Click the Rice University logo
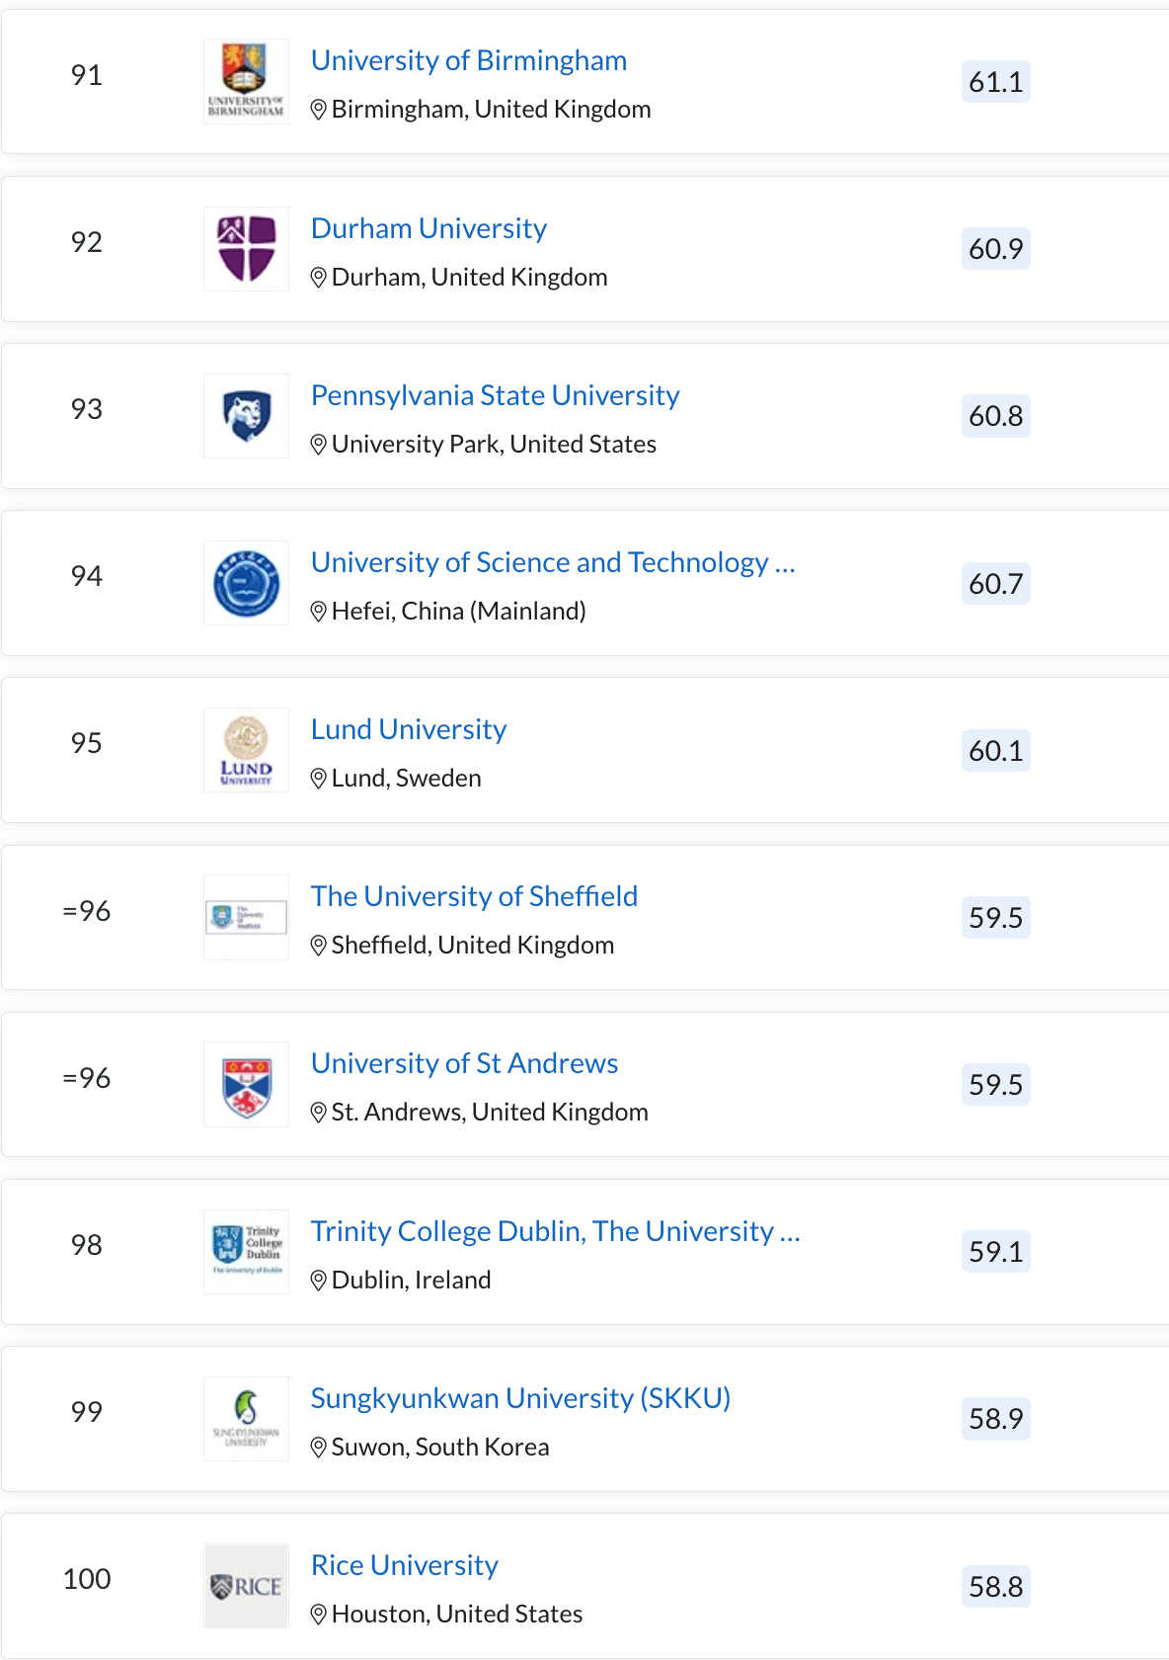 [246, 1586]
